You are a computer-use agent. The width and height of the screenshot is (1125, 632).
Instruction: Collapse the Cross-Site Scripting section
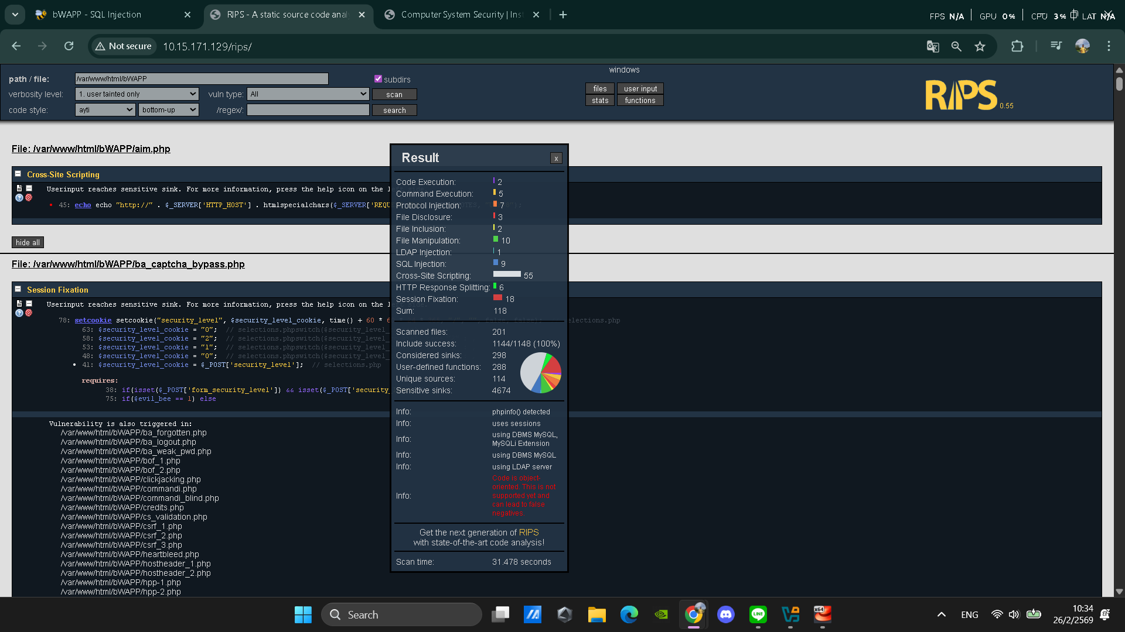click(18, 174)
